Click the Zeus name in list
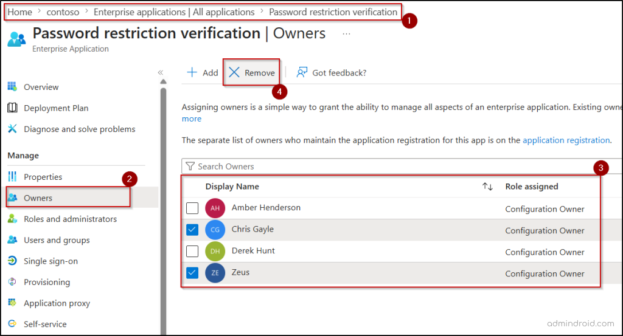 (240, 272)
